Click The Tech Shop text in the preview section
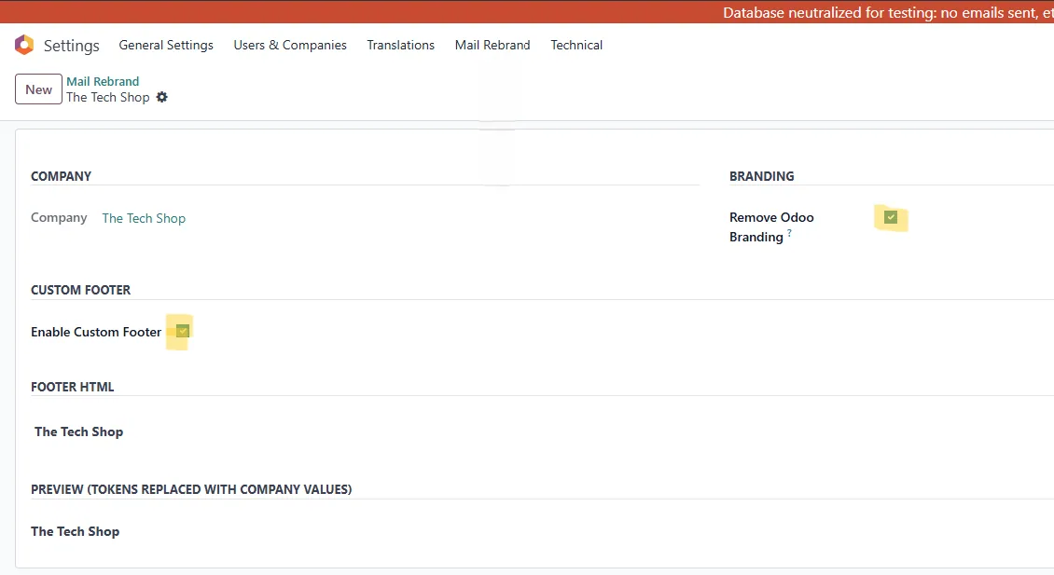Viewport: 1054px width, 575px height. click(x=76, y=531)
